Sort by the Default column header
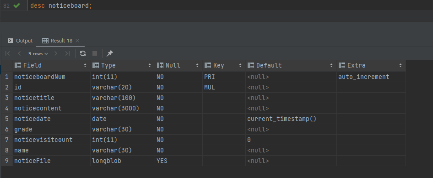433x178 pixels. [x=291, y=66]
